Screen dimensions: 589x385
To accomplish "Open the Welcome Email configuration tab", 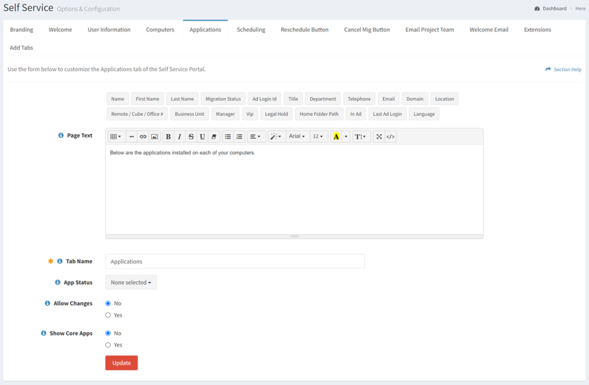I will [x=488, y=29].
